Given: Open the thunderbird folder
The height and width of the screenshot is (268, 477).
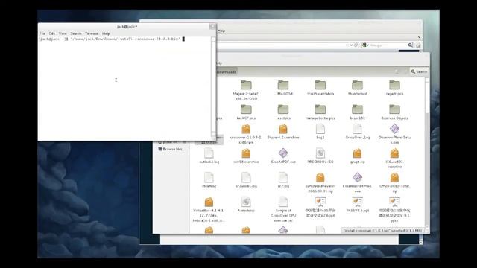Looking at the screenshot, I should [x=358, y=88].
